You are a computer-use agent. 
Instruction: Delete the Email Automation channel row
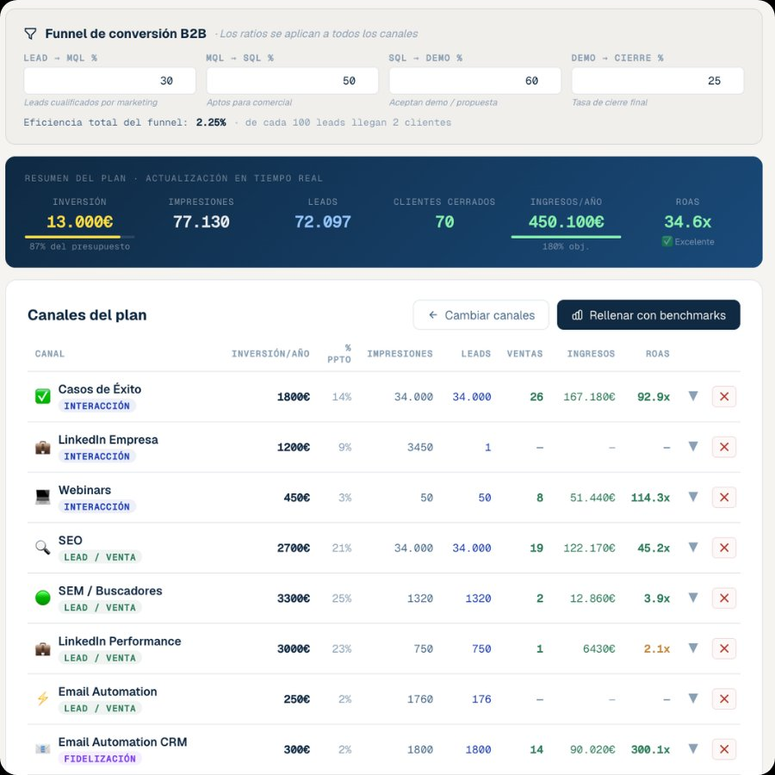[x=724, y=699]
